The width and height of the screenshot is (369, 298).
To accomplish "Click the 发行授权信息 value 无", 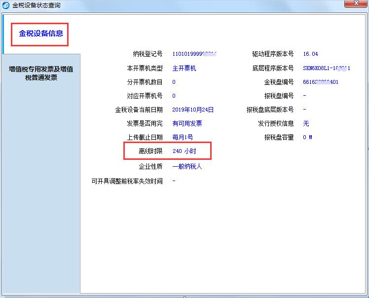I will point(306,123).
